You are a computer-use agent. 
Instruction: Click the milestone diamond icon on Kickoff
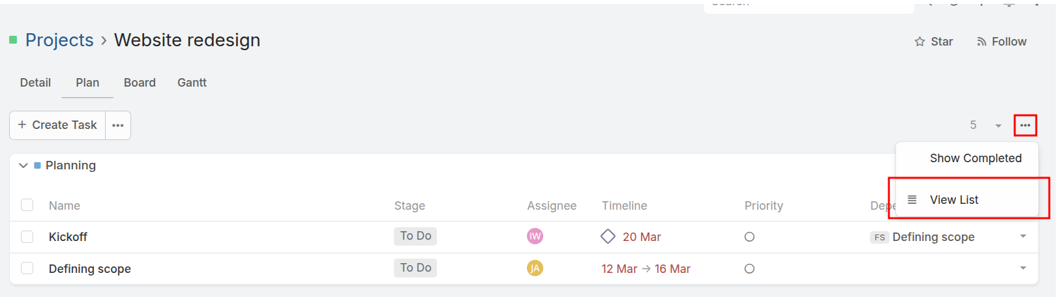click(x=608, y=236)
